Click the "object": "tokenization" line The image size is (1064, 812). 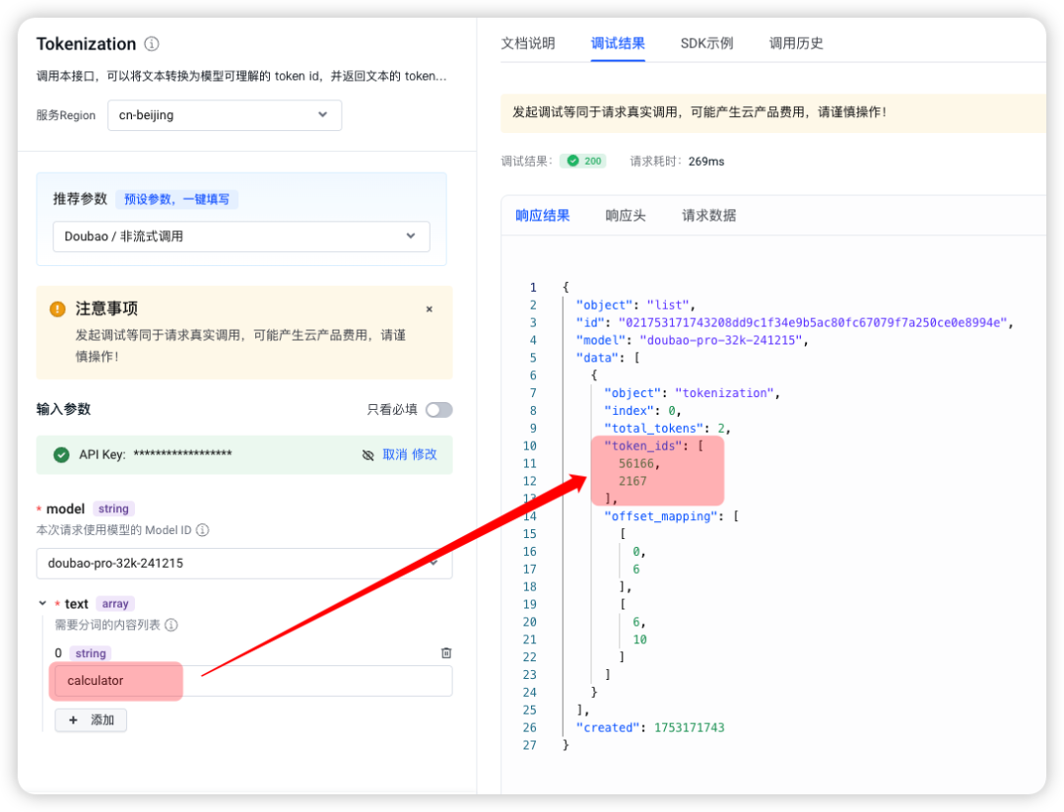692,393
